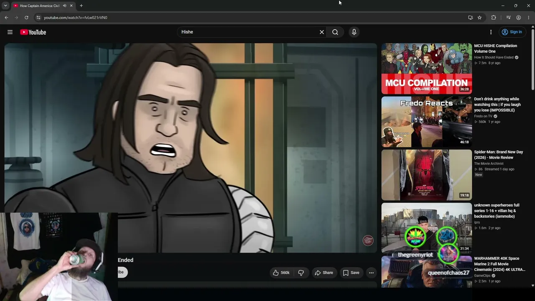Image resolution: width=535 pixels, height=301 pixels.
Task: Open the YouTube guide hamburger menu
Action: [10, 32]
